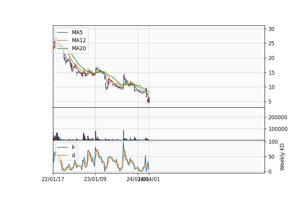Click the 200000 volume axis tick label
Screen dimensions: 294x211
[278, 117]
